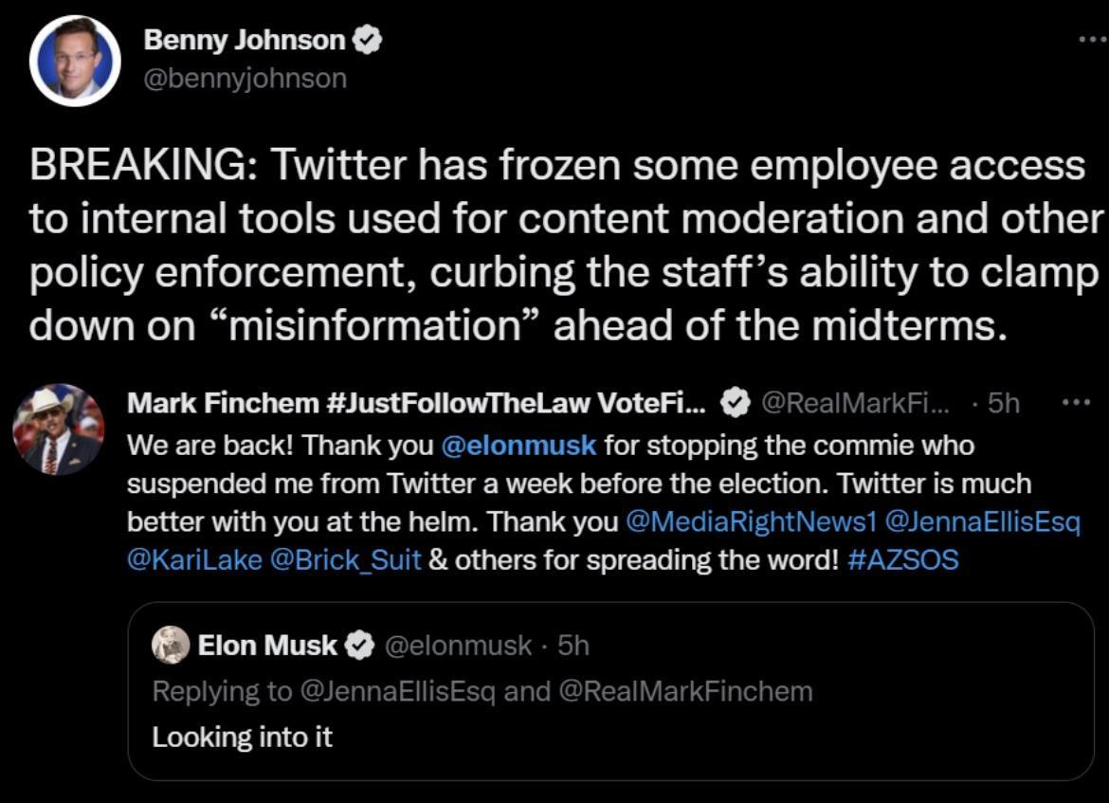Click the verified badge next to Elon Musk

(x=358, y=645)
